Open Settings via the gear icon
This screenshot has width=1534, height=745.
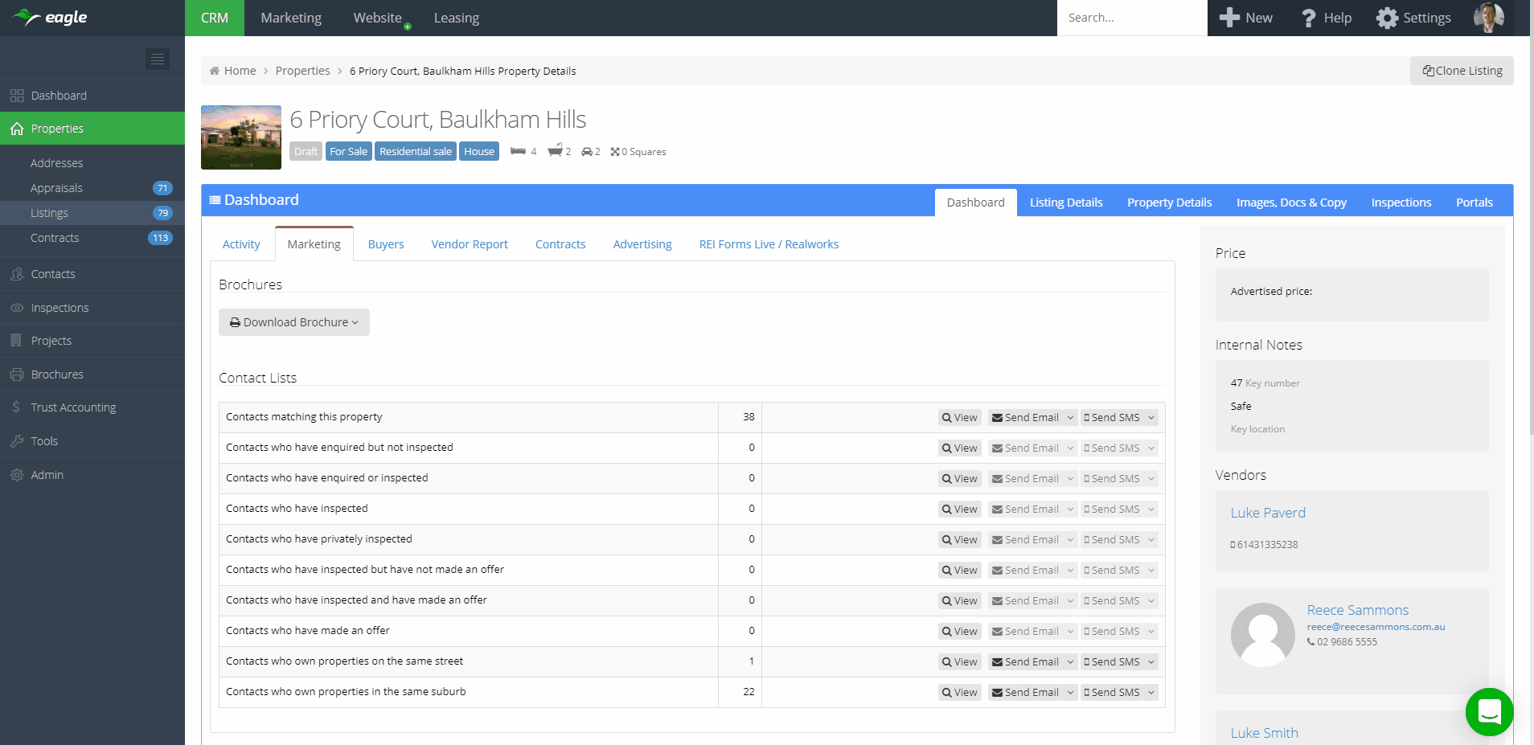point(1387,18)
